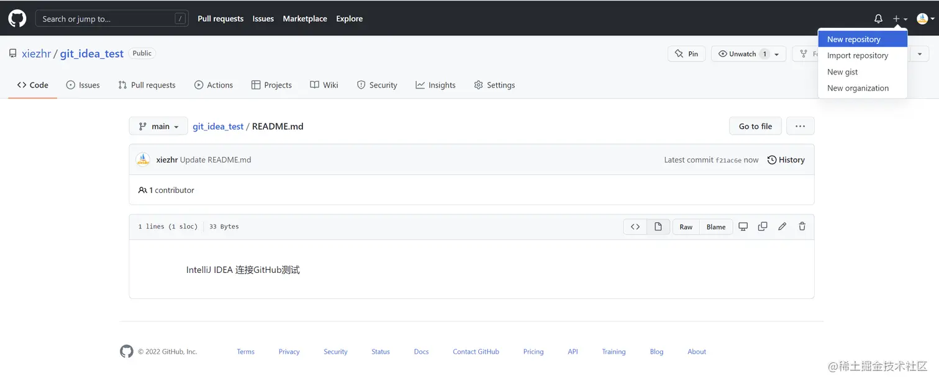Open the Terms footer link
This screenshot has width=939, height=384.
(246, 351)
